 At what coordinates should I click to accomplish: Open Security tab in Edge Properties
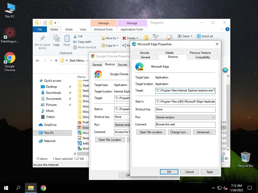pos(144,53)
